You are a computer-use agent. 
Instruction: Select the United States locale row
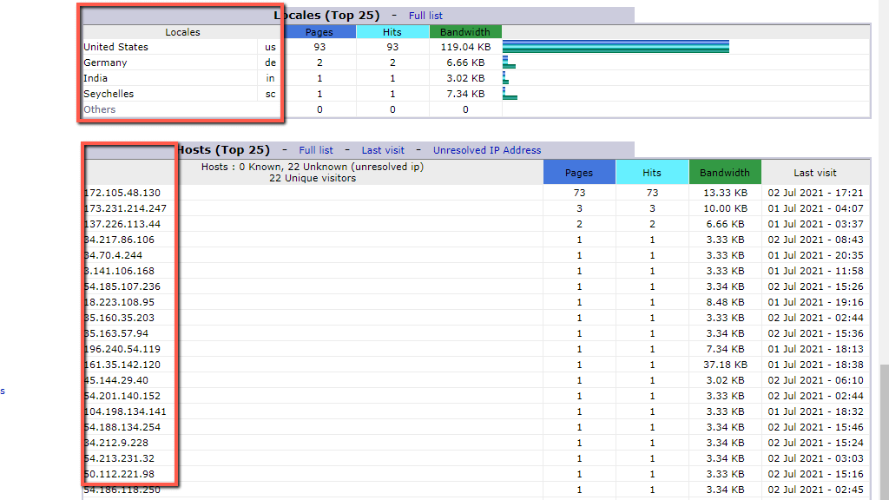click(115, 47)
